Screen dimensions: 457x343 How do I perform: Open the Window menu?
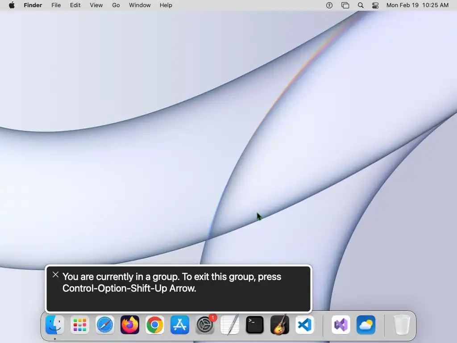[x=140, y=5]
